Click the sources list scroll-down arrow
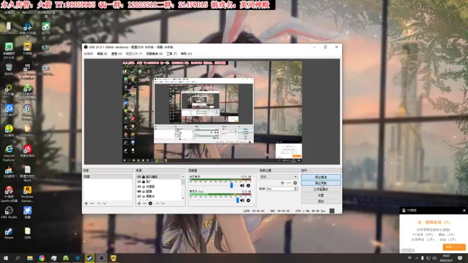468x263 pixels. 183,198
